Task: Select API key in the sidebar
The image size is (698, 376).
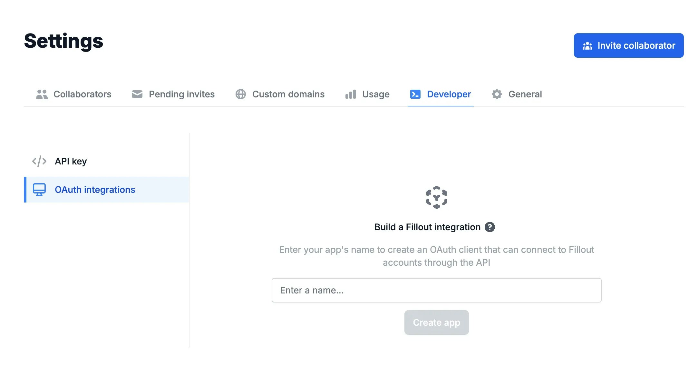Action: point(106,161)
